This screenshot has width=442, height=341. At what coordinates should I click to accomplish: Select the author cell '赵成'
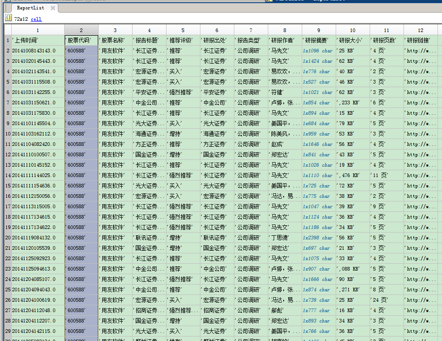tap(285, 145)
